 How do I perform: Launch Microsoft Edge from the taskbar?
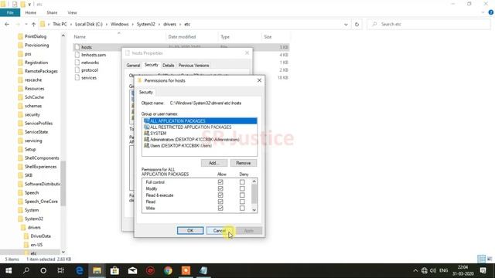[x=79, y=270]
